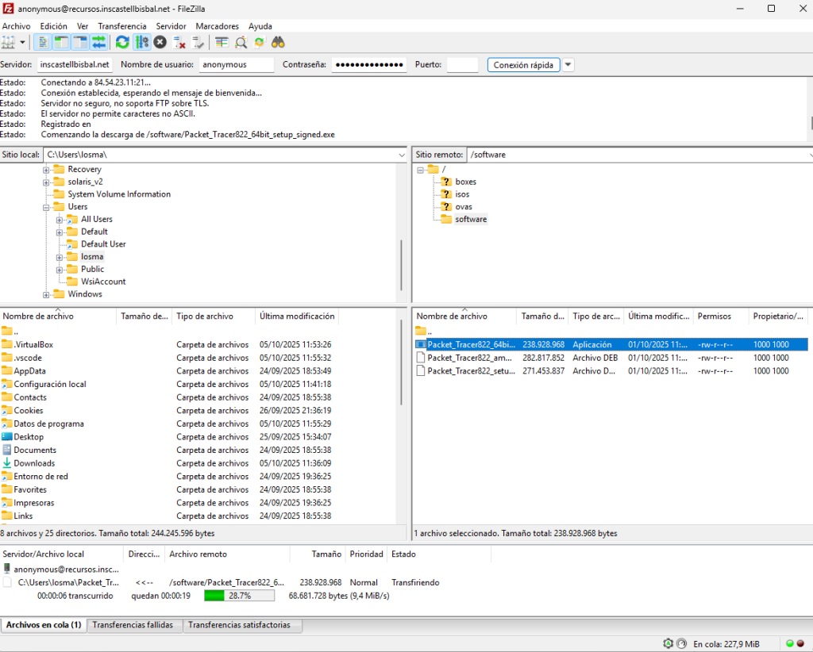Expand the Windows folder tree node
Image resolution: width=813 pixels, height=652 pixels.
tap(47, 294)
